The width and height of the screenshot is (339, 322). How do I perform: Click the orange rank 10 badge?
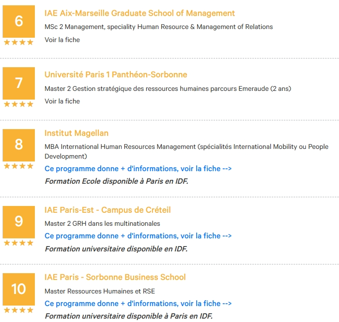point(18,289)
